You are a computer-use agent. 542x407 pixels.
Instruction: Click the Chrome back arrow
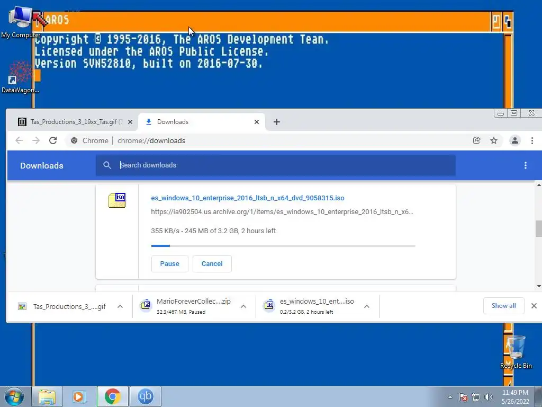[x=19, y=140]
